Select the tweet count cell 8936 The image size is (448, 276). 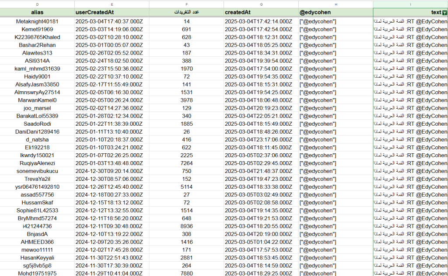(186, 226)
